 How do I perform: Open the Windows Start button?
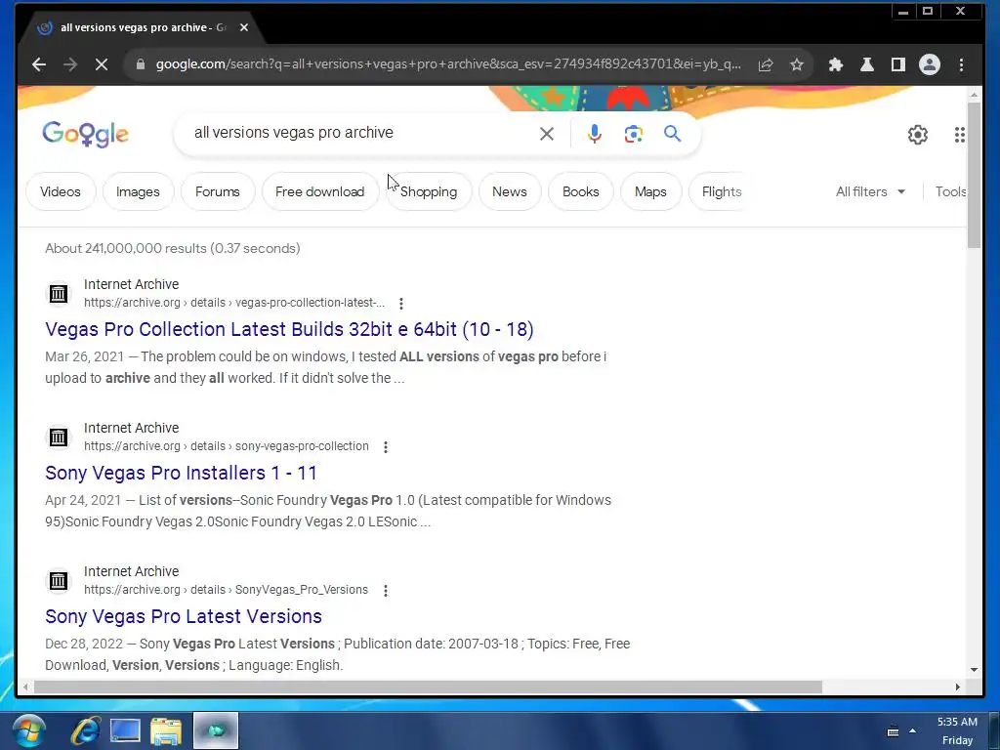point(27,730)
